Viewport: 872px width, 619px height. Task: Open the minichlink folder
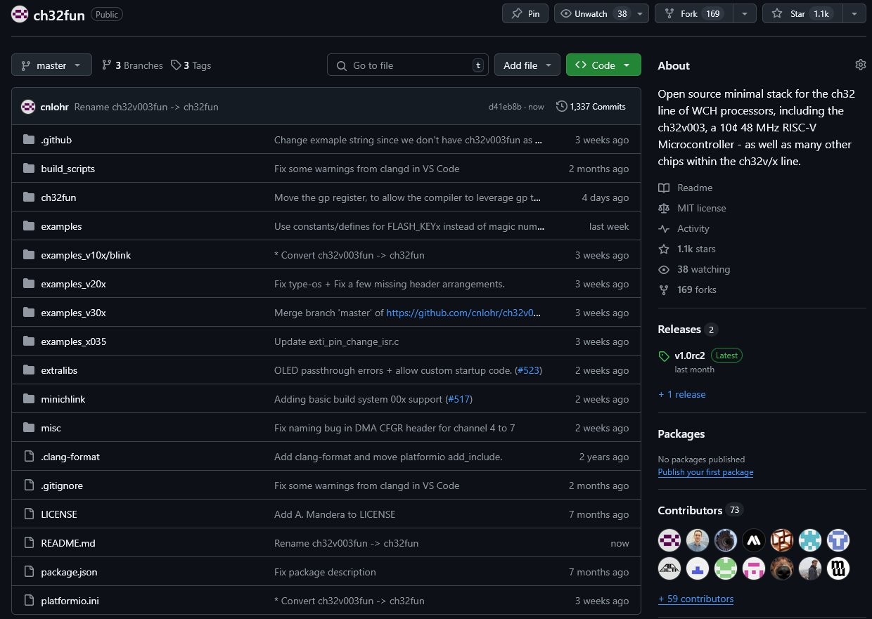pyautogui.click(x=63, y=399)
